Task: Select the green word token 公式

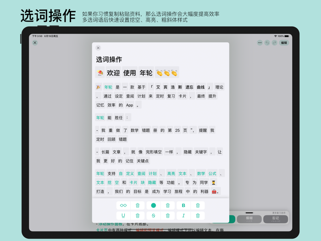Action: (212, 174)
